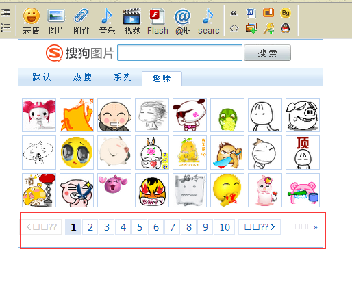Switch to the 系列 tab
Screen dimensions: 352x286
pos(123,77)
